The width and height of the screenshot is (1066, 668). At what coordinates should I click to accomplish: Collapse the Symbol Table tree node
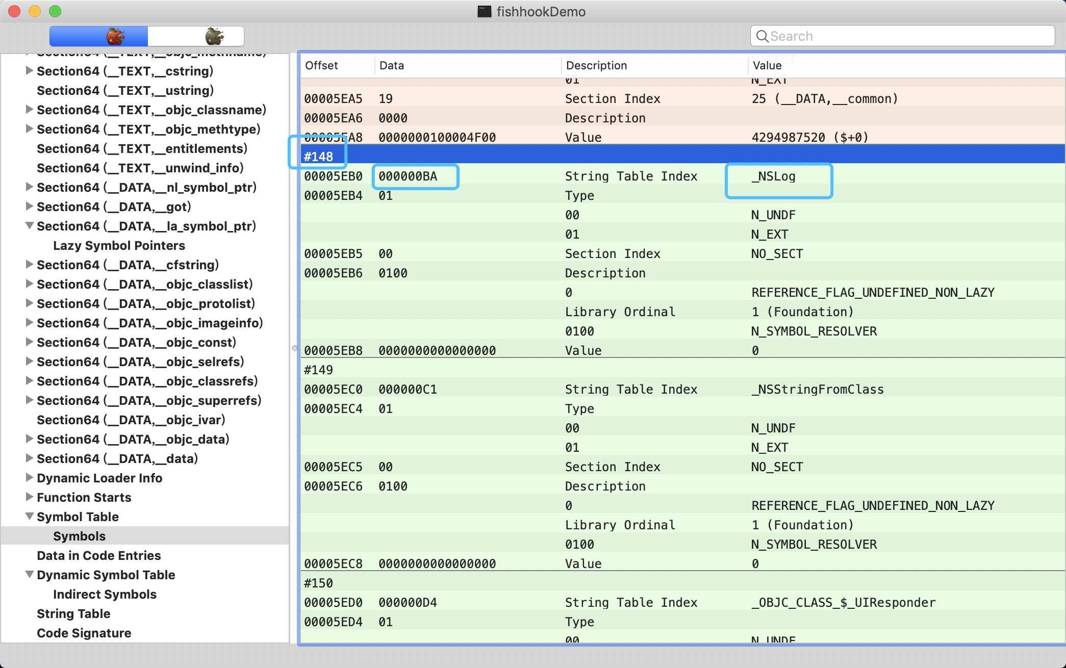(30, 517)
